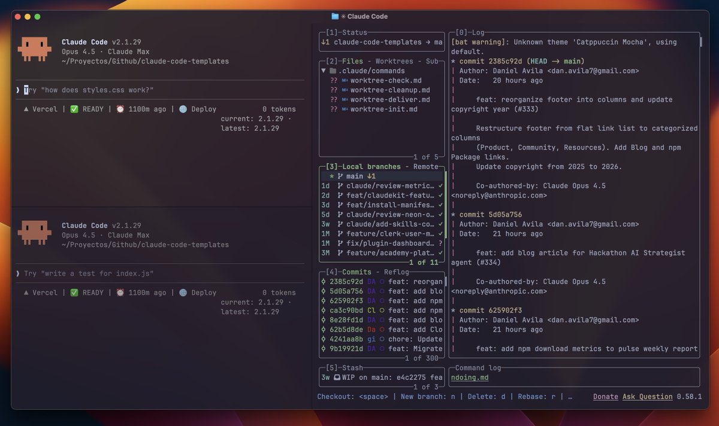Click the markdown icon beside worktree-check.md
The width and height of the screenshot is (719, 426).
point(344,80)
